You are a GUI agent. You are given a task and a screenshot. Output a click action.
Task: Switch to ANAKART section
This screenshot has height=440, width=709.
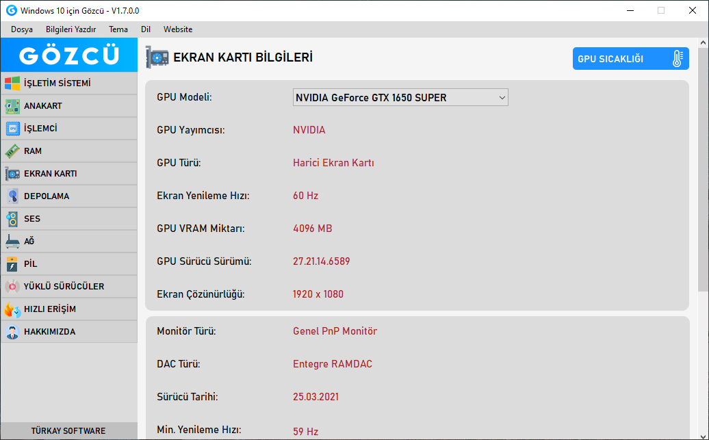tap(68, 106)
